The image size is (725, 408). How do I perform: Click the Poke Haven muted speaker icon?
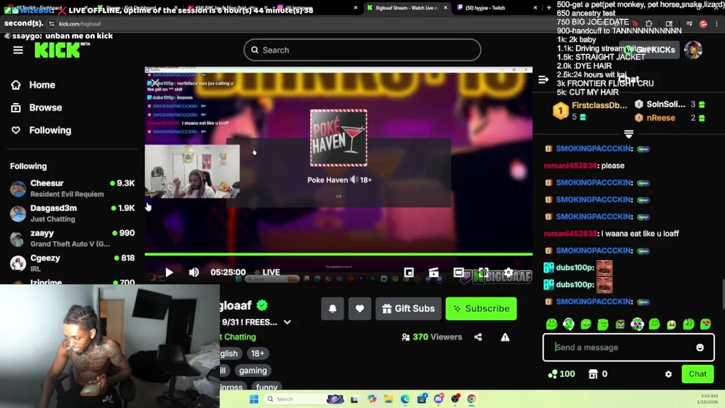tap(353, 180)
